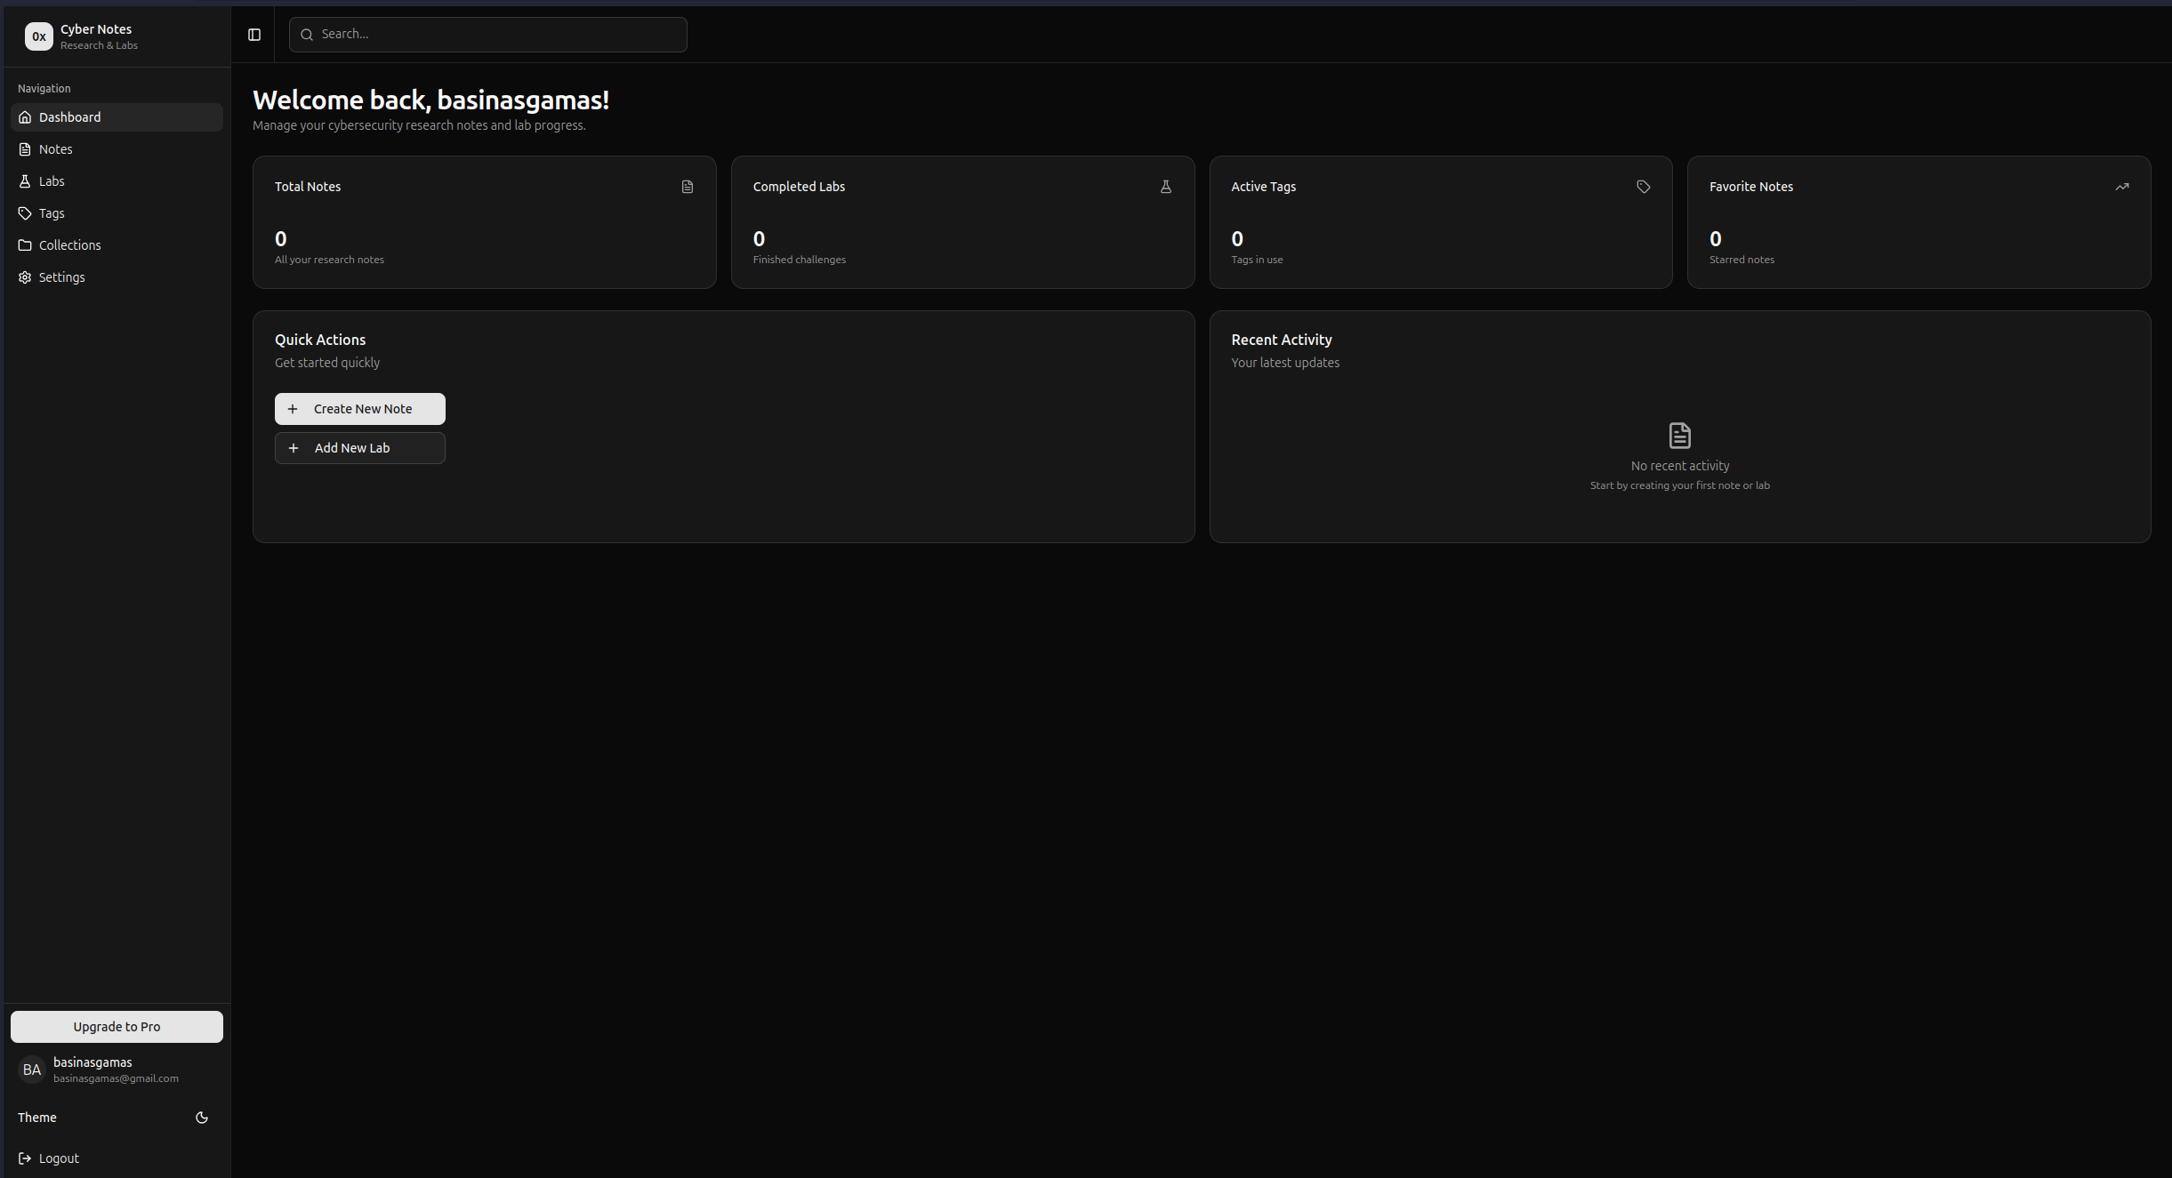Click the document icon on Total Notes card
The height and width of the screenshot is (1178, 2172).
pos(687,187)
